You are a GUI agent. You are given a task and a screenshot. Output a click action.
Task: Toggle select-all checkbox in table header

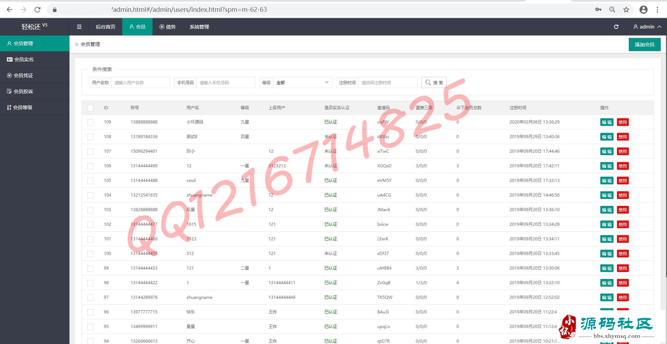click(x=90, y=108)
